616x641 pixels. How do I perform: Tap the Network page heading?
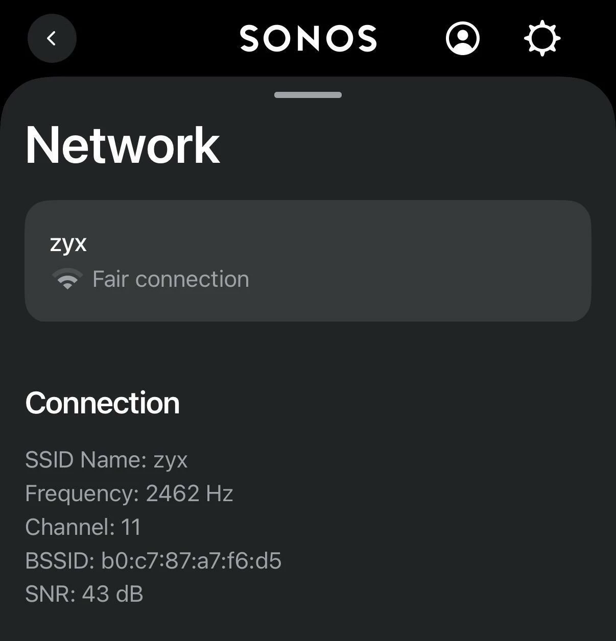(123, 145)
